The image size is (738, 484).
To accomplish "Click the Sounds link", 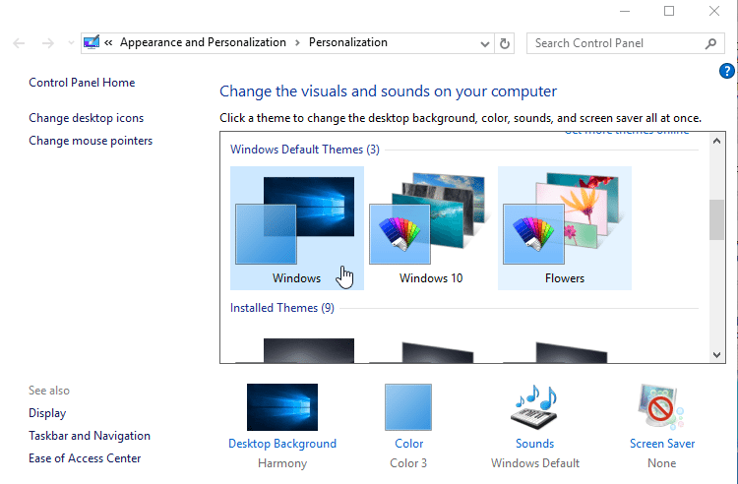I will coord(534,444).
